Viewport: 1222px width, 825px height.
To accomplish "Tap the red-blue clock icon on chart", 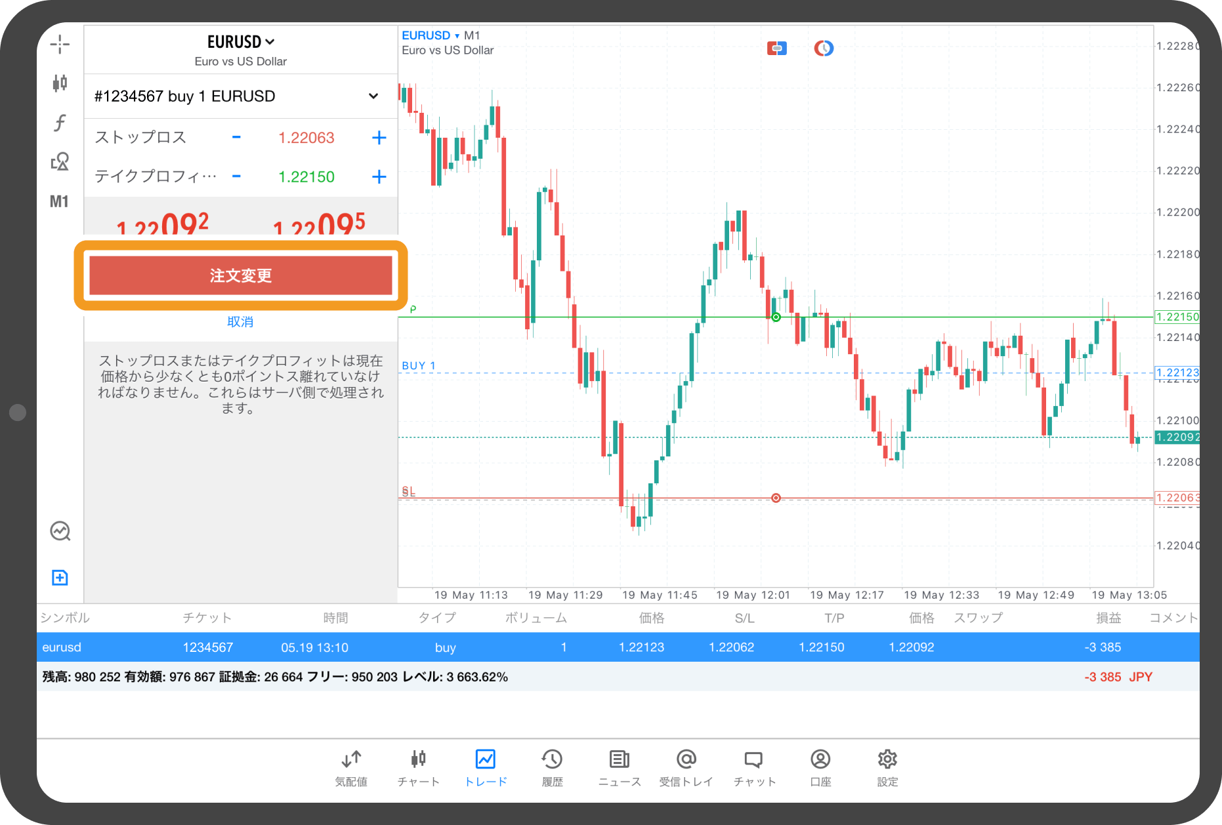I will coord(824,48).
